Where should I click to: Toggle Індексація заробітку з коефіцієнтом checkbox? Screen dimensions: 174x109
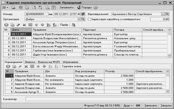click(x=89, y=19)
